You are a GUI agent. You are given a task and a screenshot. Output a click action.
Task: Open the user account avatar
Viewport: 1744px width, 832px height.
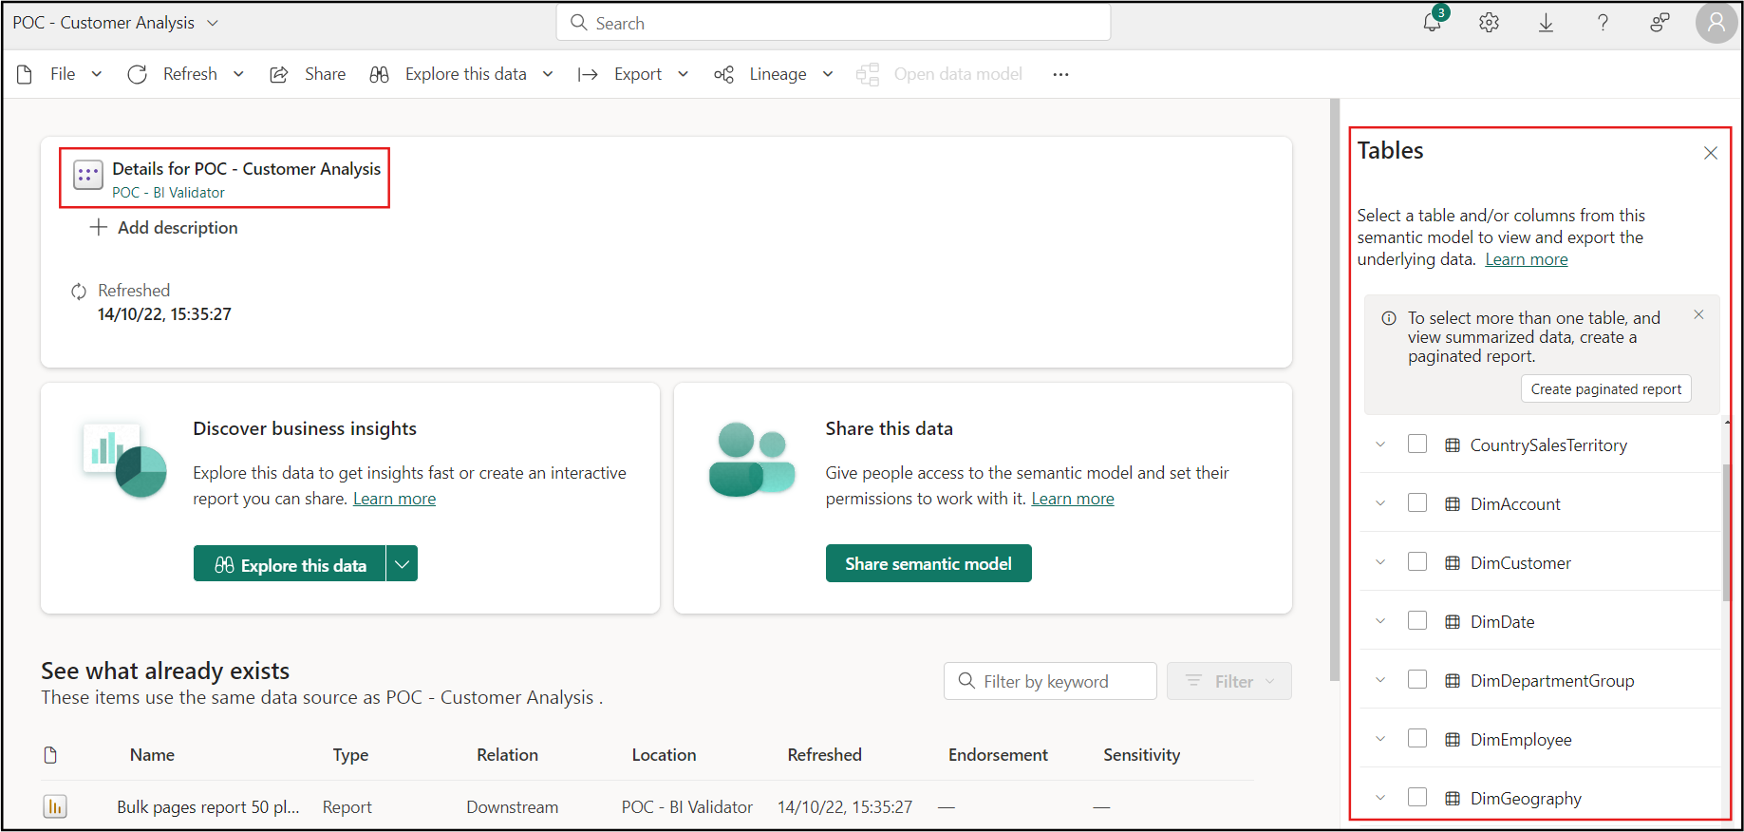click(1716, 23)
